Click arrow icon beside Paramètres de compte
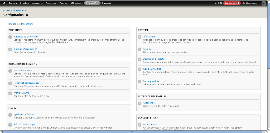 pos(10,37)
